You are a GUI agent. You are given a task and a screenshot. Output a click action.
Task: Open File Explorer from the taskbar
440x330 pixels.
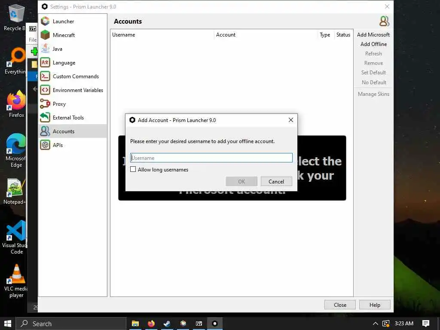[135, 324]
